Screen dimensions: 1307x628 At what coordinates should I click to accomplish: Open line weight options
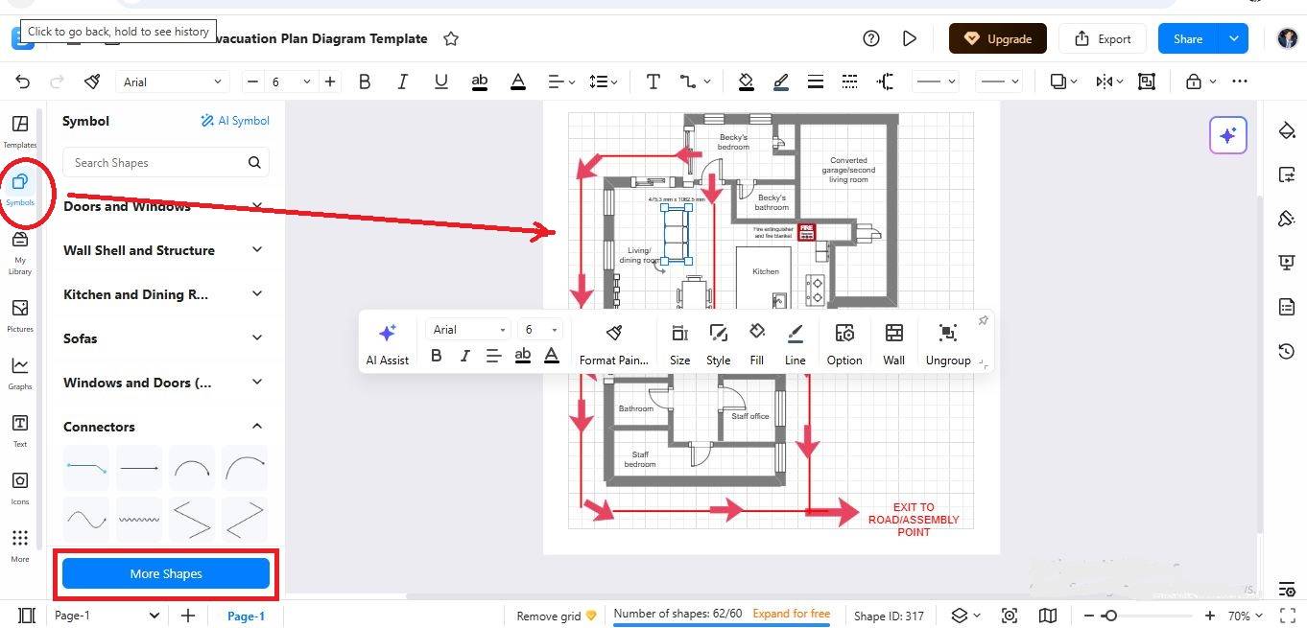815,81
